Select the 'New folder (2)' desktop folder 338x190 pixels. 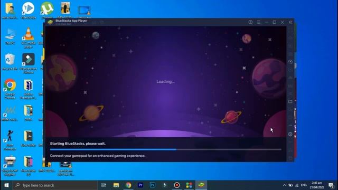29,165
